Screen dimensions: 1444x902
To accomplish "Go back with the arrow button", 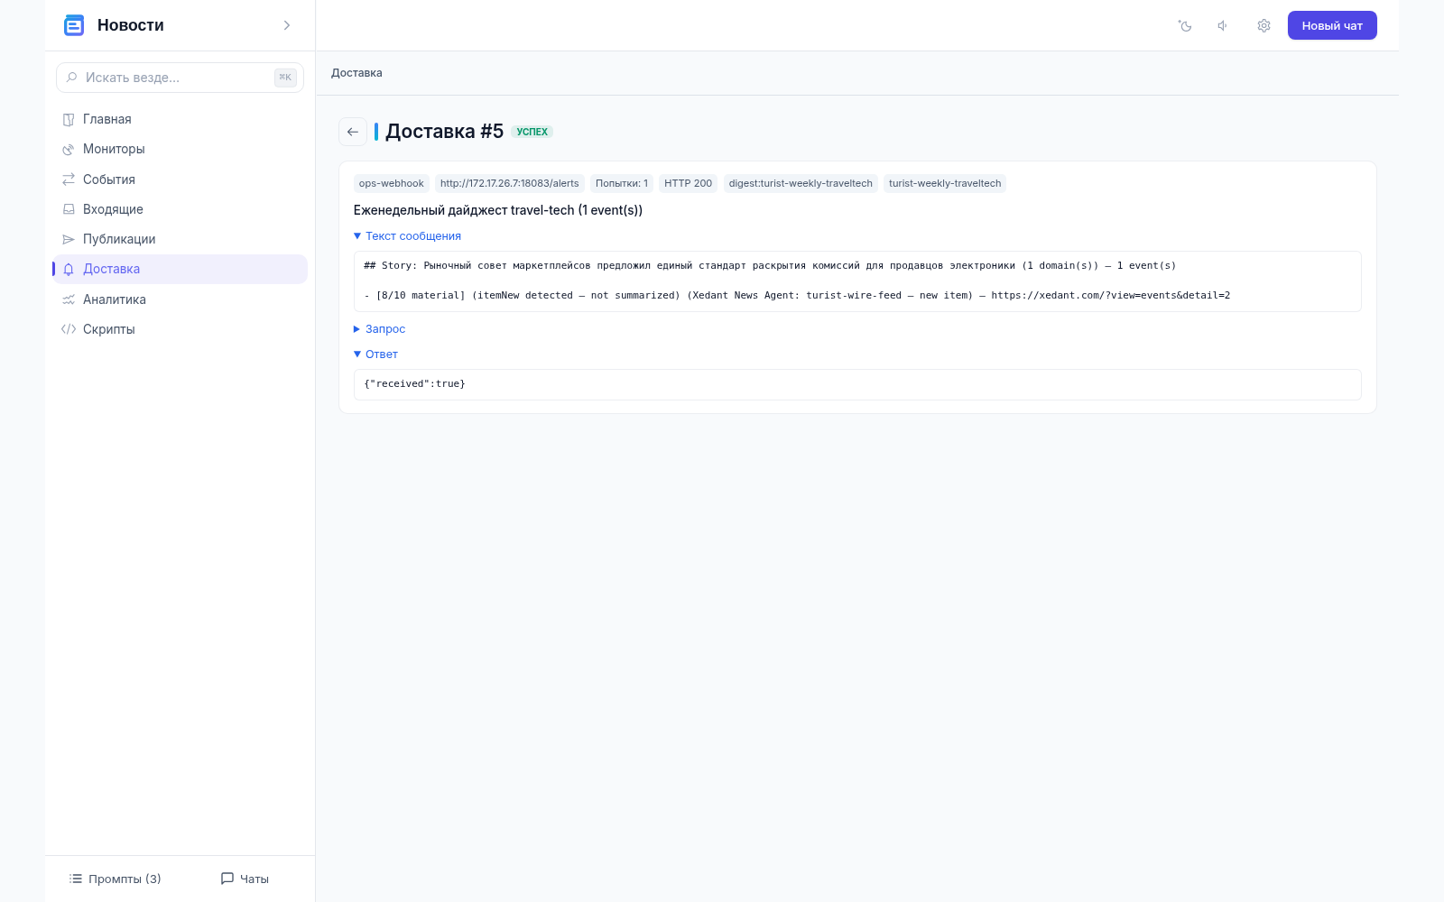I will [x=353, y=132].
